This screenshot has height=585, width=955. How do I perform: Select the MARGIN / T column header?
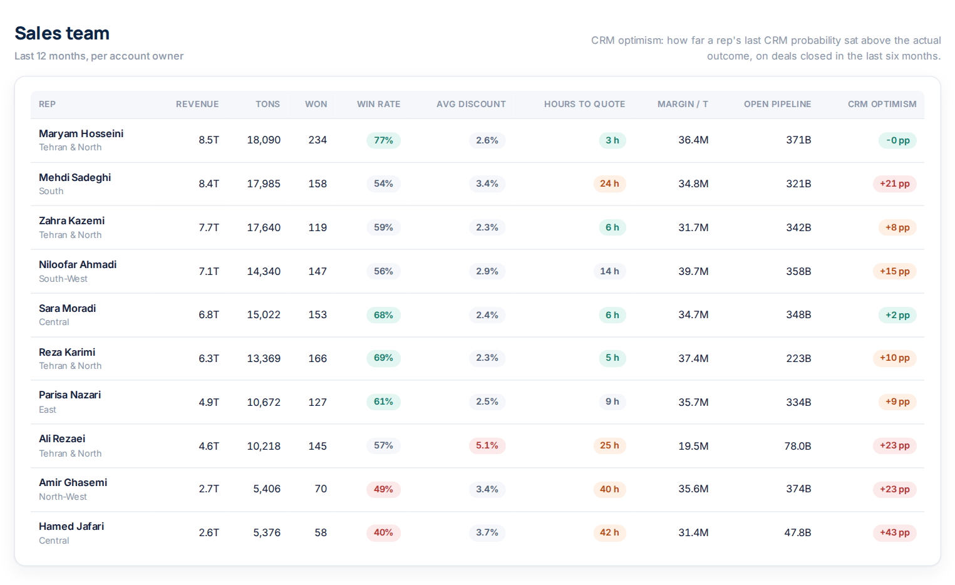point(683,104)
